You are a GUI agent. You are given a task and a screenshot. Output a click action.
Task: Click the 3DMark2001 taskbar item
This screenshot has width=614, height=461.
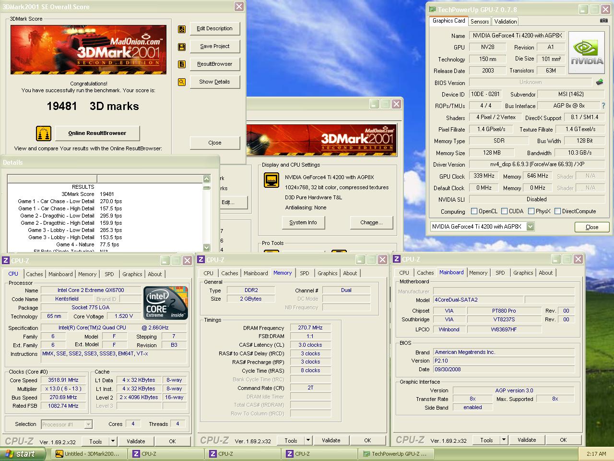[x=90, y=454]
